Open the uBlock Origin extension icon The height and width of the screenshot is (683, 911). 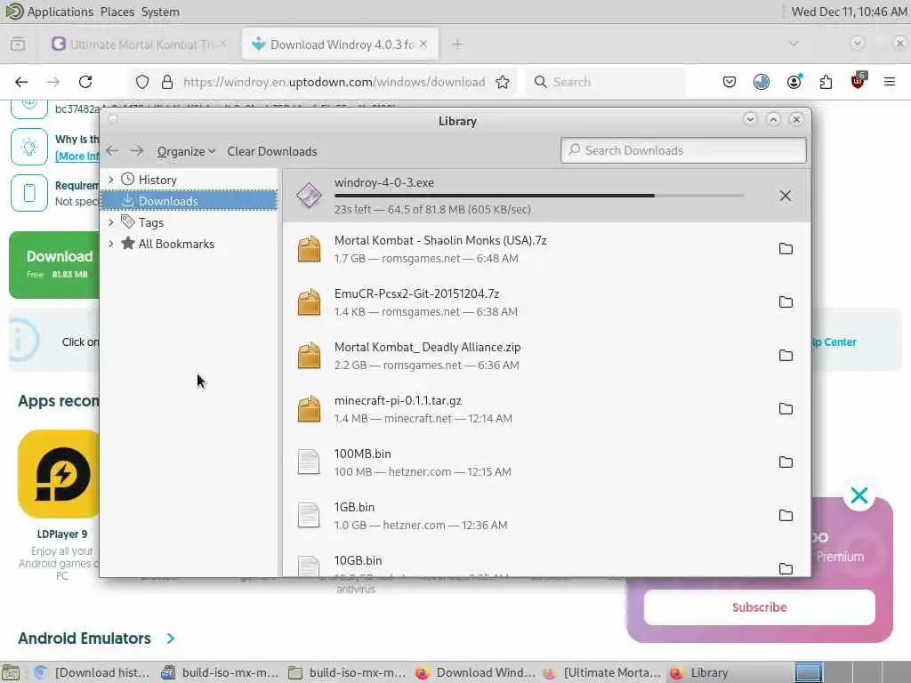[x=859, y=81]
